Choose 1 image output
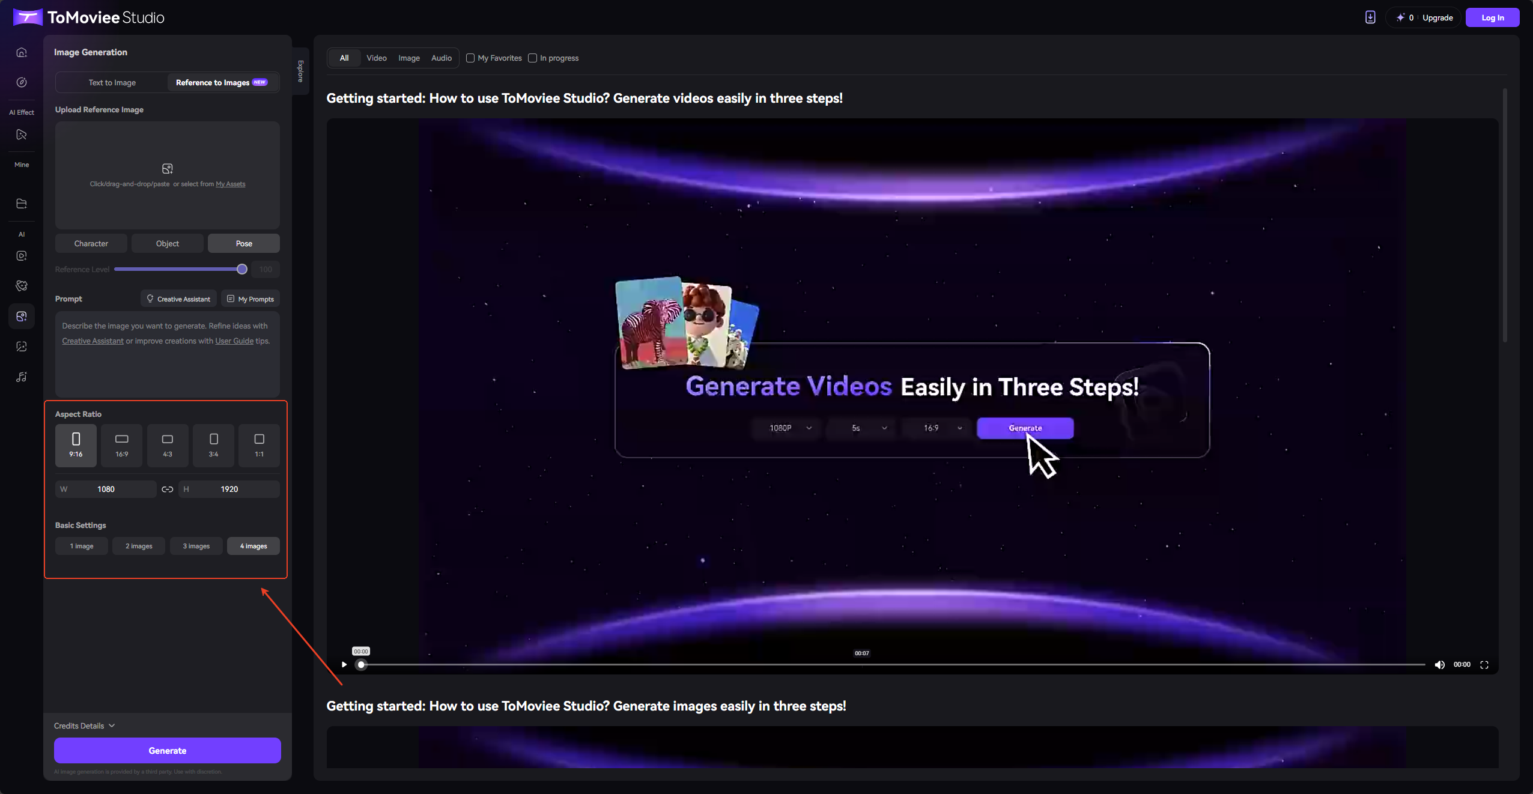 coord(82,546)
